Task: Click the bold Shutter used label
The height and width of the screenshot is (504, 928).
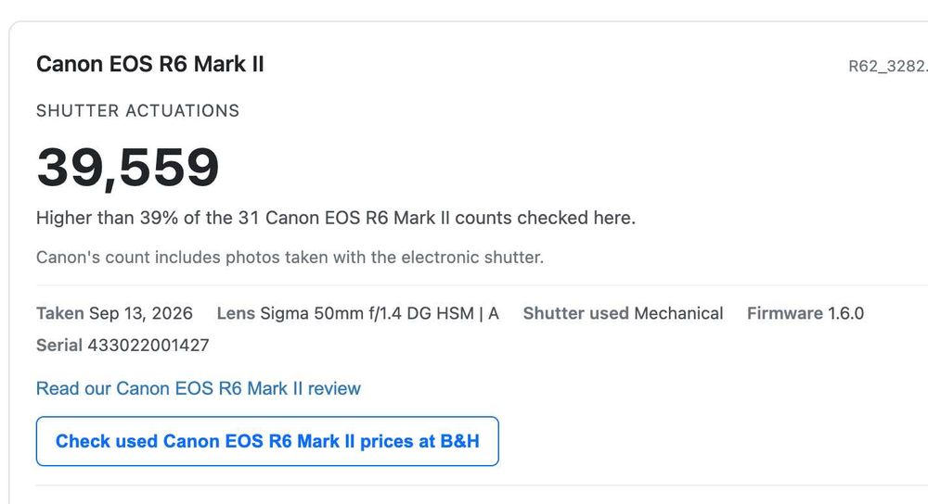Action: click(576, 313)
